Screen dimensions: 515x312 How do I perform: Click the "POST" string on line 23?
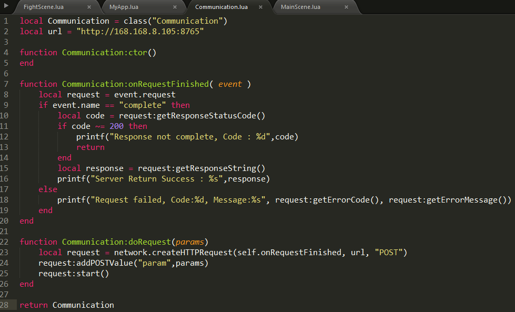(389, 253)
